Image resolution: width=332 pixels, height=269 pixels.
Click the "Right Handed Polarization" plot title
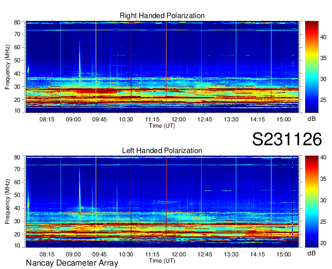[162, 16]
